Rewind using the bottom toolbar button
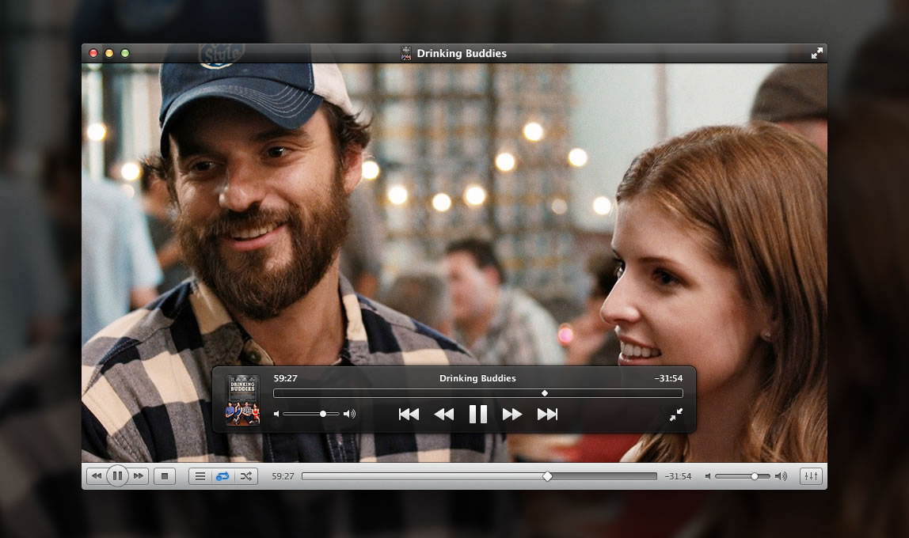The height and width of the screenshot is (538, 909). [97, 476]
